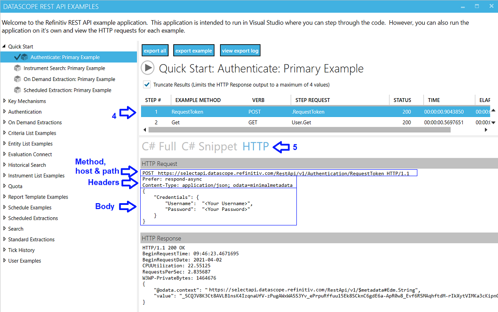The image size is (498, 312).
Task: Select Scheduled Extraction: Primary Example
Action: click(x=67, y=90)
